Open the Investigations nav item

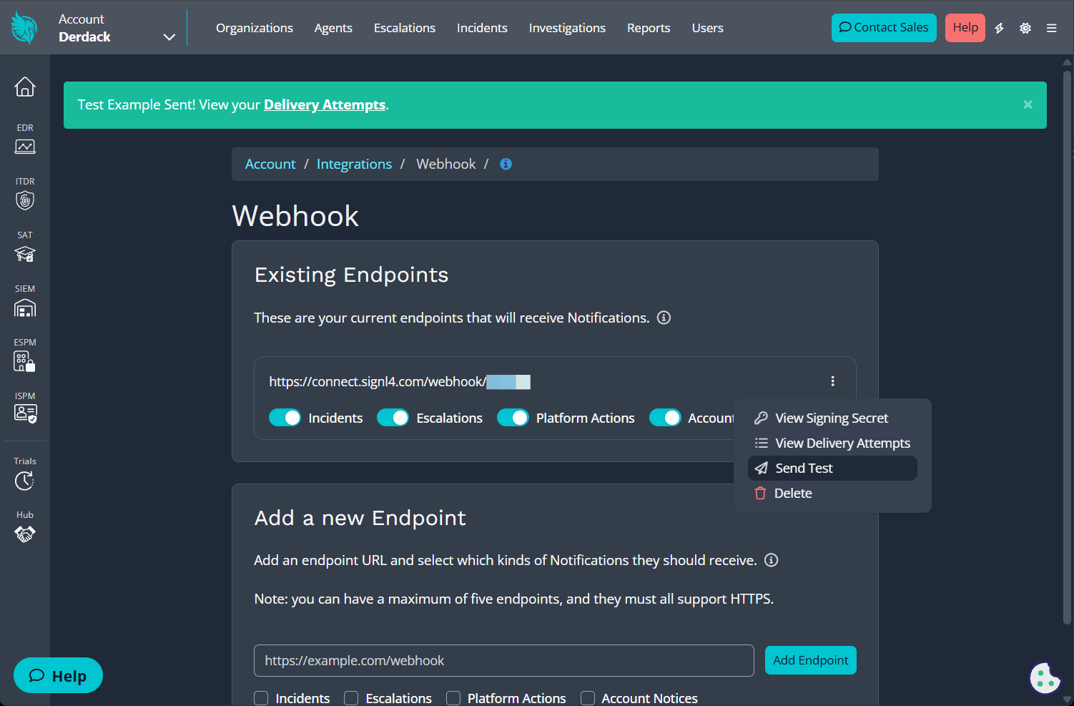click(x=567, y=28)
